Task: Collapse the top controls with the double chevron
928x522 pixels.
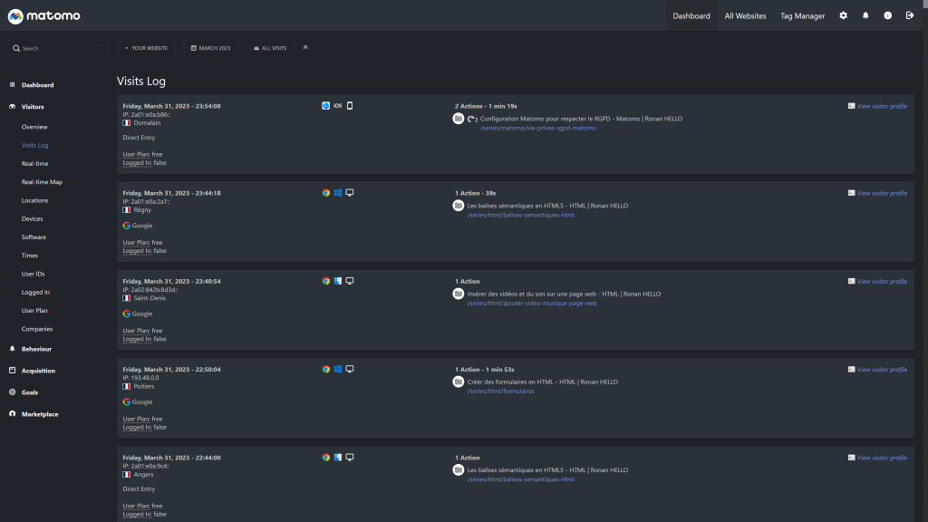Action: point(305,47)
